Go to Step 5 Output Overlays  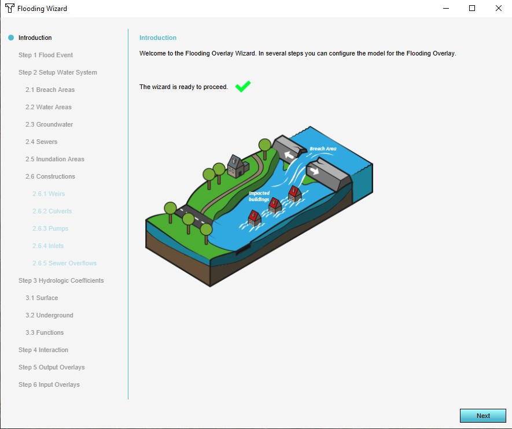tap(51, 367)
